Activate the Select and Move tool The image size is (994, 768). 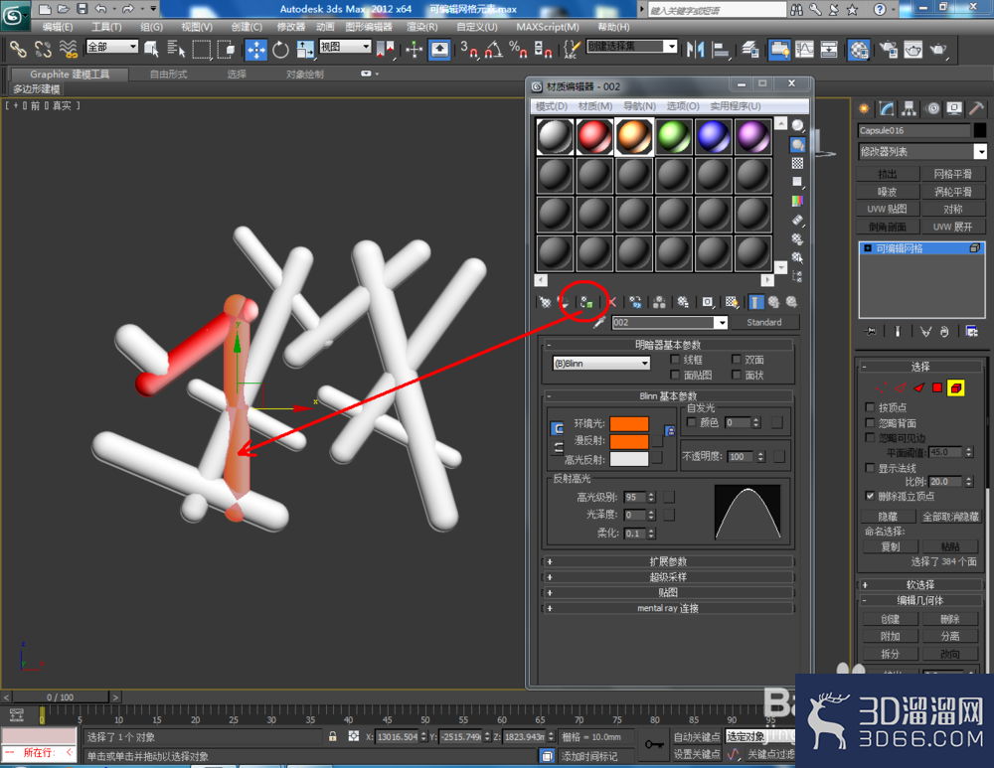click(x=256, y=50)
